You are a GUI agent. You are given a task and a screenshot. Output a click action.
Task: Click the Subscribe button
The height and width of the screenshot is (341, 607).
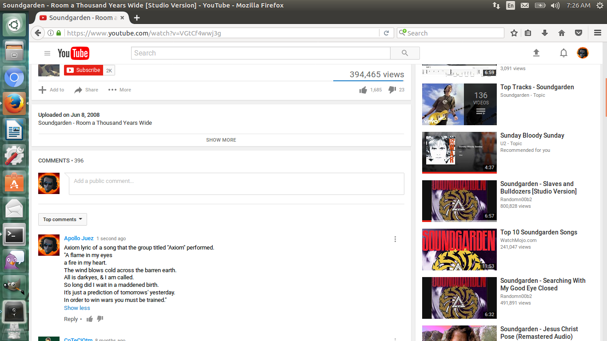pyautogui.click(x=84, y=70)
